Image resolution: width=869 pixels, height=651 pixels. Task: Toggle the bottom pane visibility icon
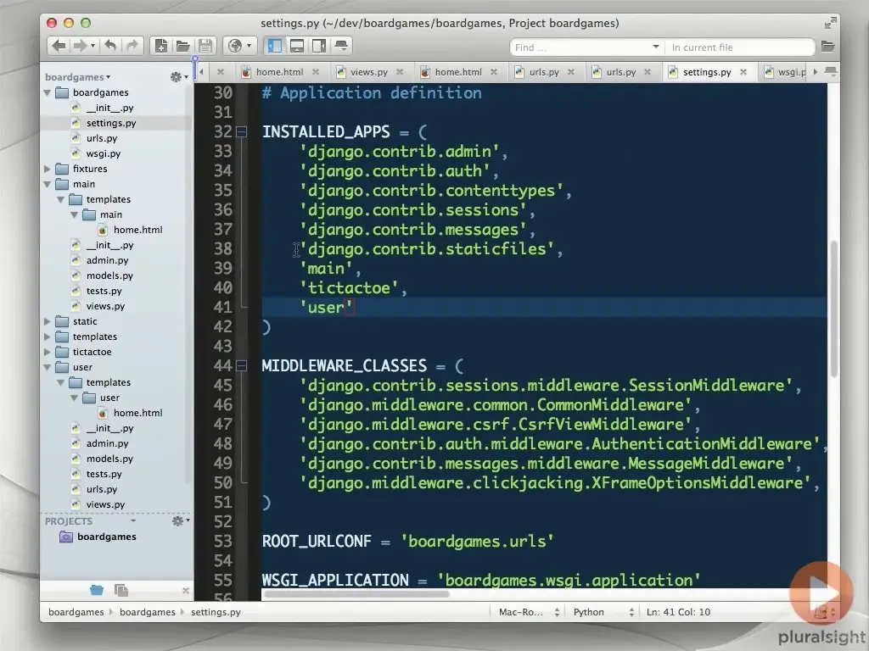pyautogui.click(x=297, y=46)
